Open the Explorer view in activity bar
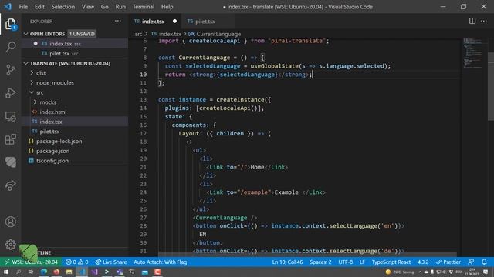 pyautogui.click(x=10, y=24)
